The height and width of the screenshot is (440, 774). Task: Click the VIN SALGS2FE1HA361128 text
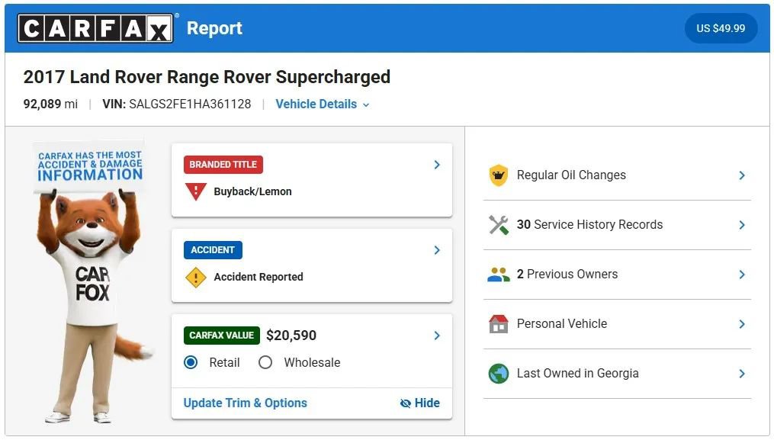click(177, 104)
